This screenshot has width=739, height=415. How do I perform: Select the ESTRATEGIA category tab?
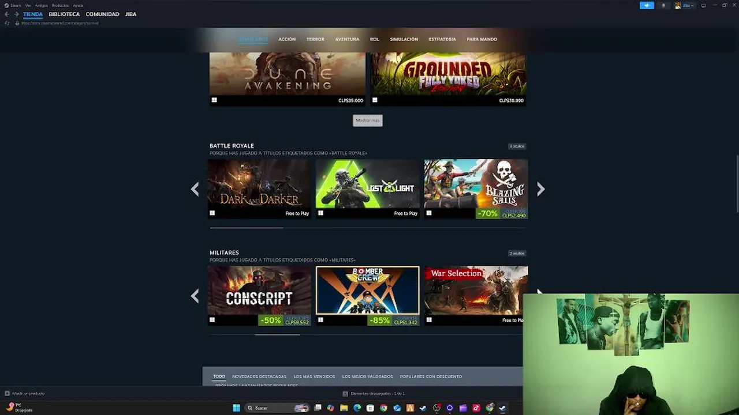(442, 39)
